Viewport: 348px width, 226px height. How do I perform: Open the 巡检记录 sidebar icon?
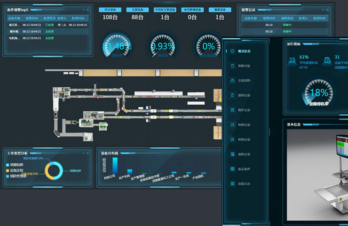click(x=232, y=95)
